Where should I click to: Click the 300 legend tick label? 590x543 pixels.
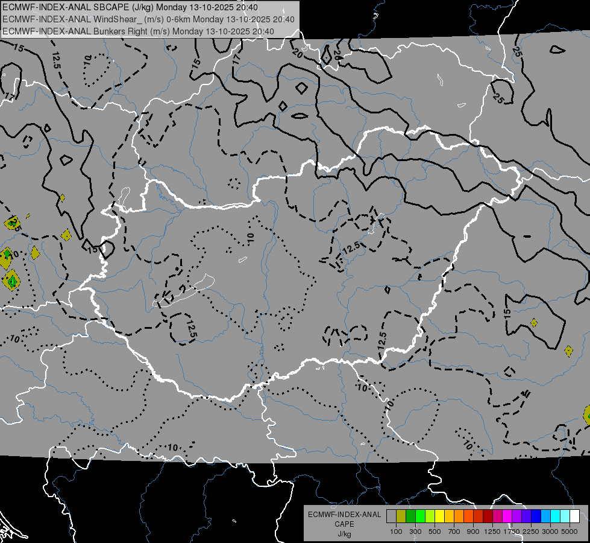point(415,532)
